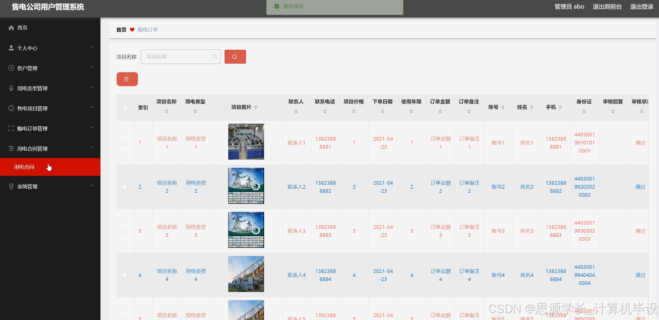The height and width of the screenshot is (320, 659).
Task: Expand the 客户管理 chevron
Action: pos(92,67)
